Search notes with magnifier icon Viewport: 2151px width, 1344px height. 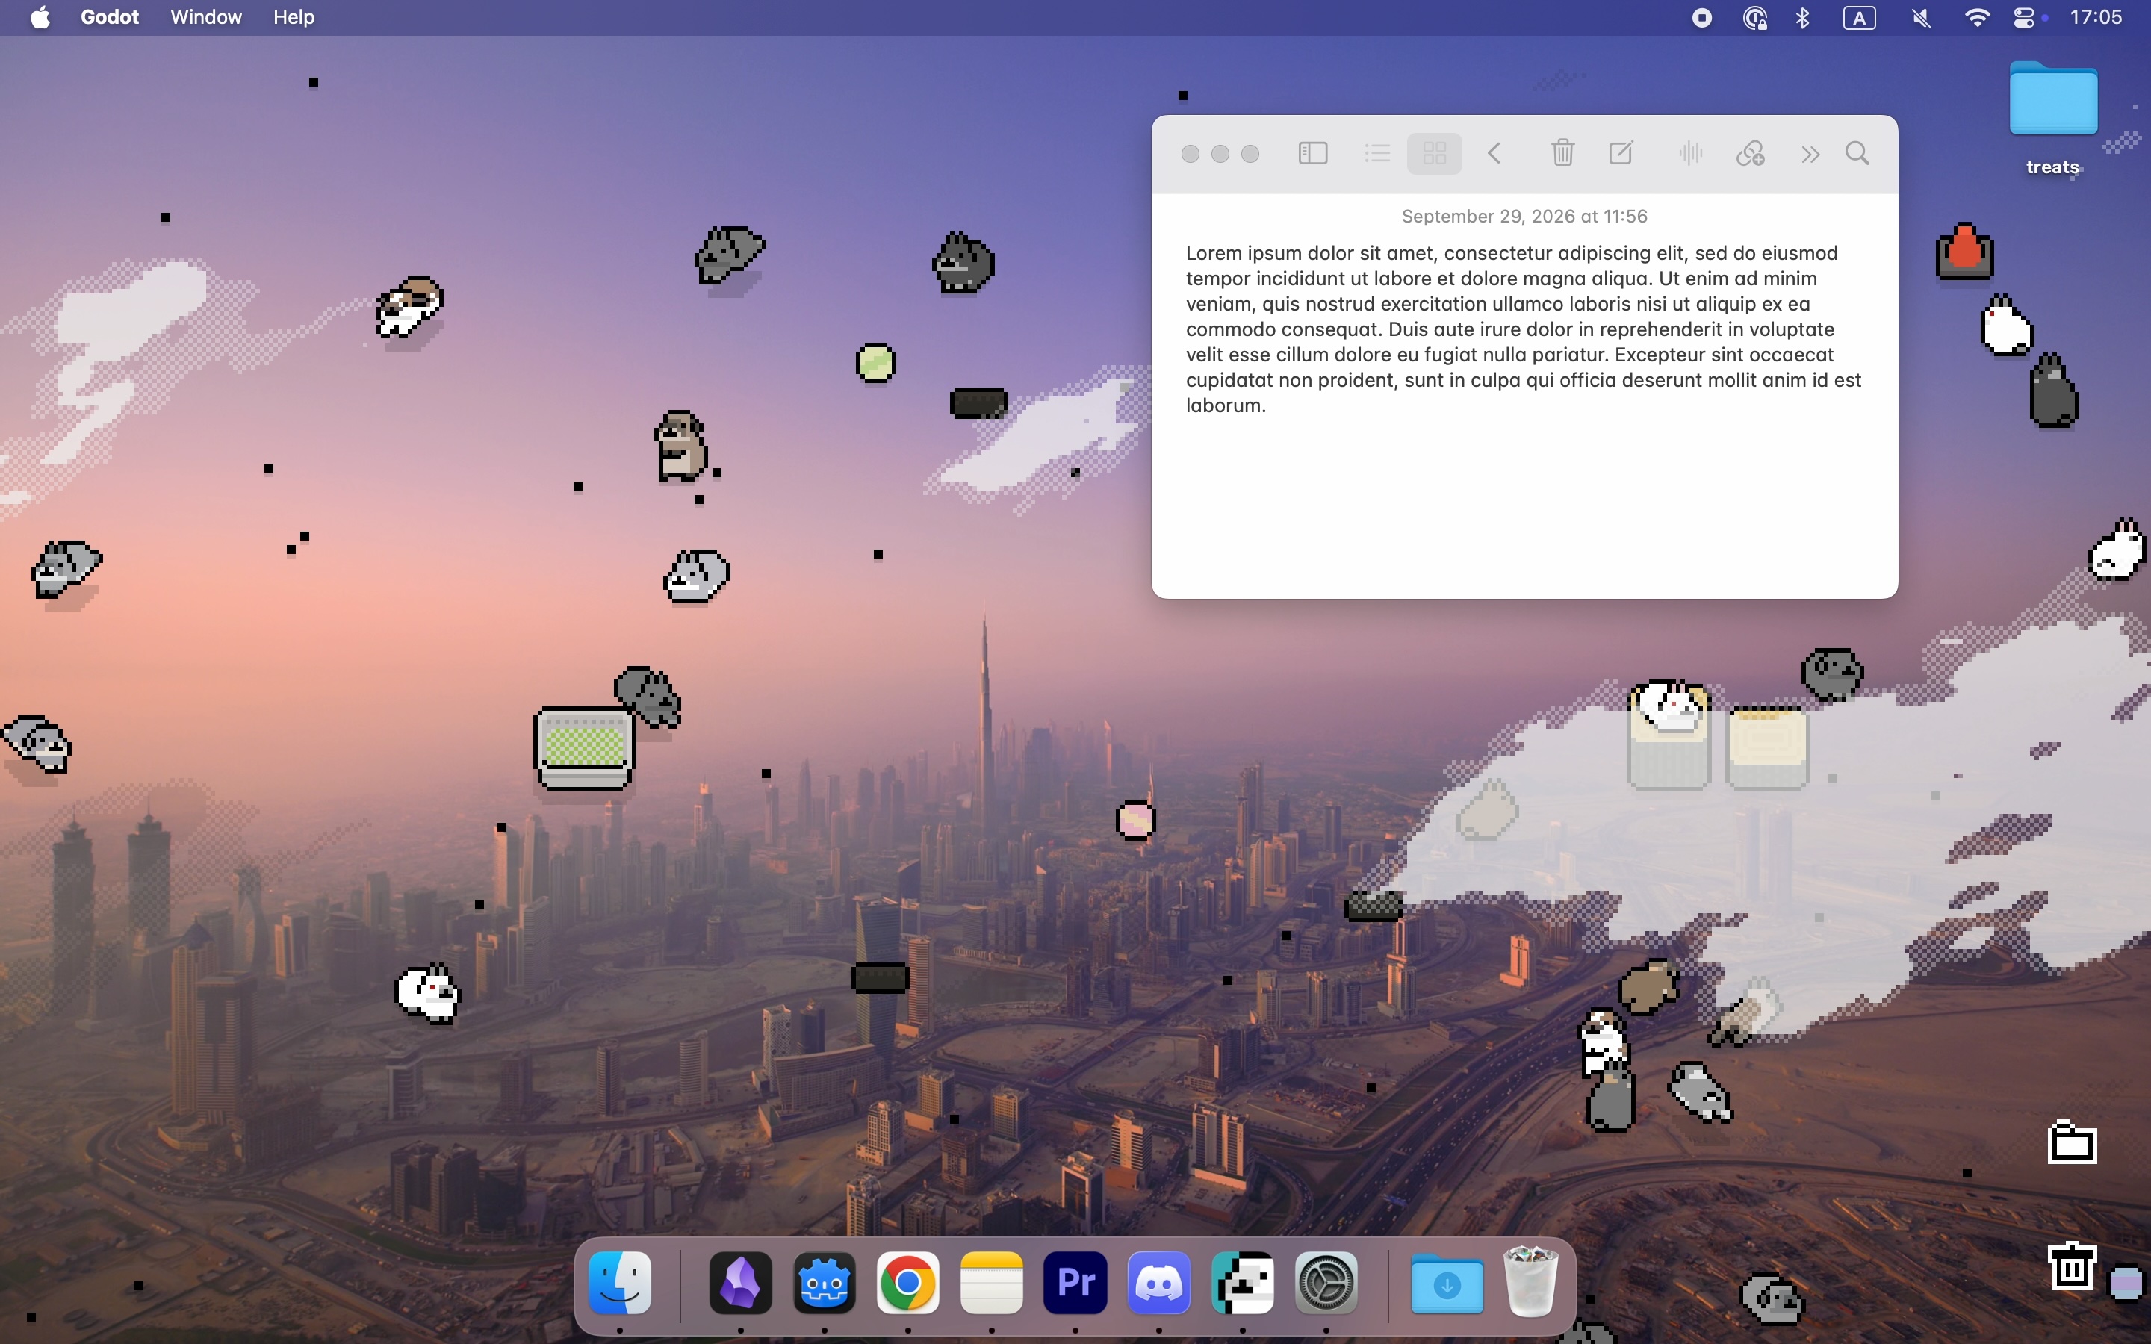[x=1857, y=154]
